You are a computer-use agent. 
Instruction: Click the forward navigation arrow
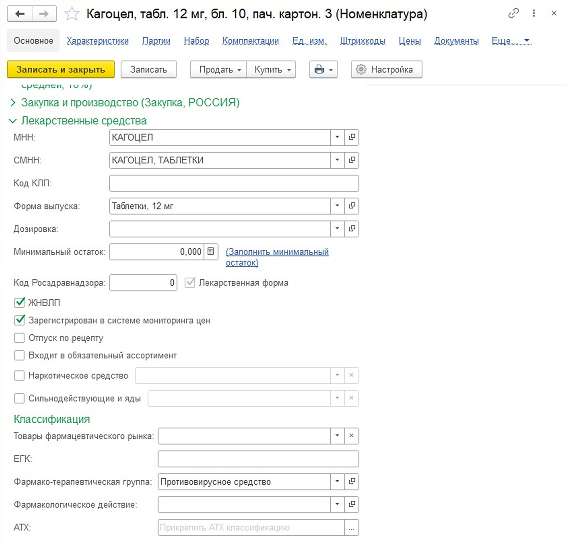(x=44, y=14)
